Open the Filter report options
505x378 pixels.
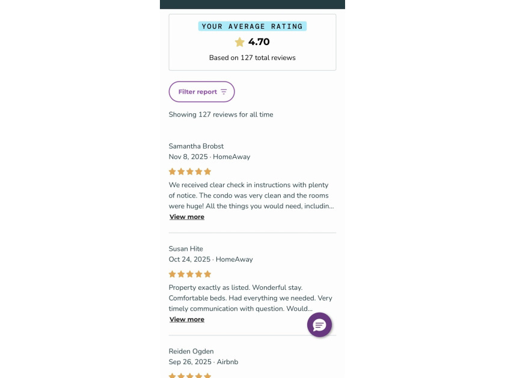click(x=201, y=92)
